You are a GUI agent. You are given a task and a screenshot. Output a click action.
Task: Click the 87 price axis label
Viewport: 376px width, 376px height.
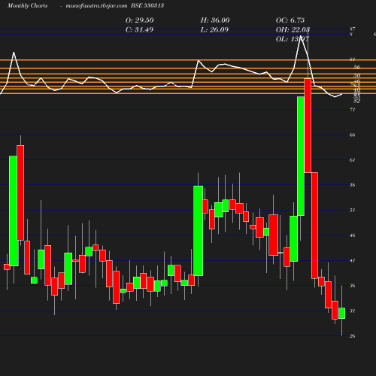coord(353,29)
